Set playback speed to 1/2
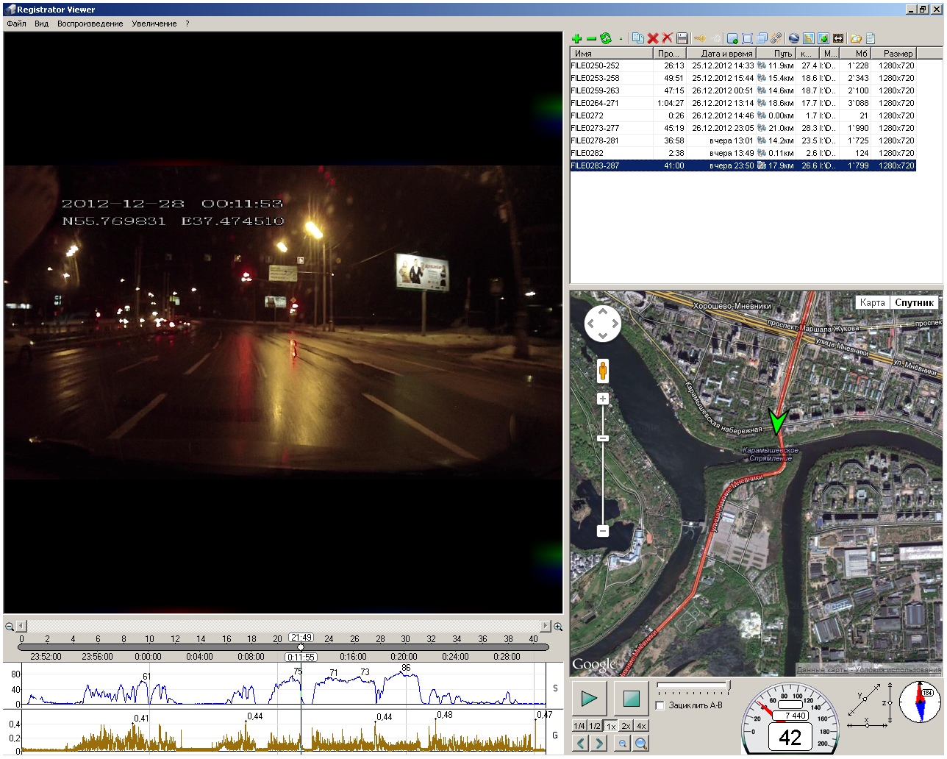947x759 pixels. (594, 726)
